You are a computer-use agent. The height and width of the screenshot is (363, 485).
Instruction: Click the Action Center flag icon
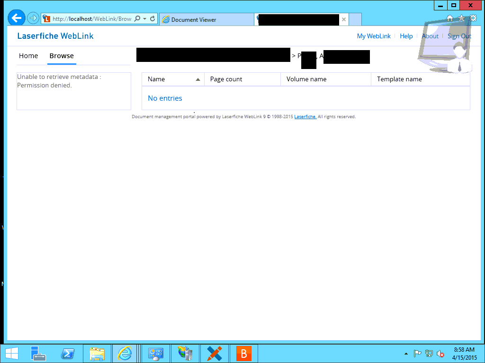point(417,354)
